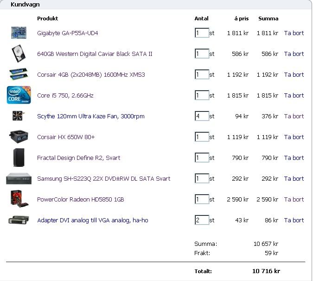The image size is (313, 281).
Task: Click the Scythe fan product thumbnail
Action: tap(19, 116)
